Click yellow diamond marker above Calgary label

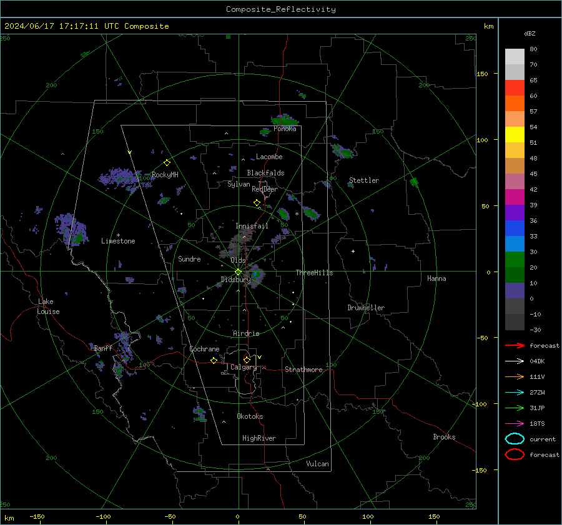(x=247, y=360)
